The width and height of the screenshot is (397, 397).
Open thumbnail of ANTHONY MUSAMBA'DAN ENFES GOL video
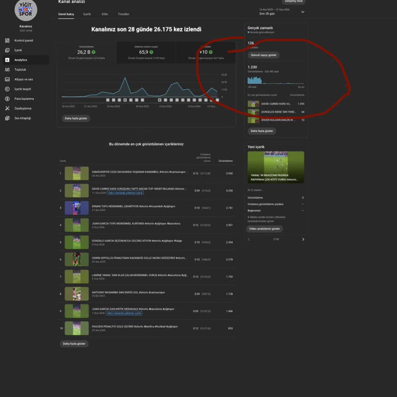click(77, 294)
